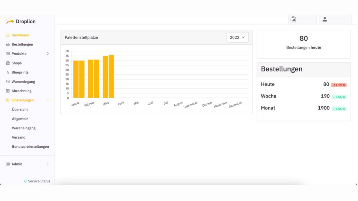Expand the Admin section

point(48,164)
